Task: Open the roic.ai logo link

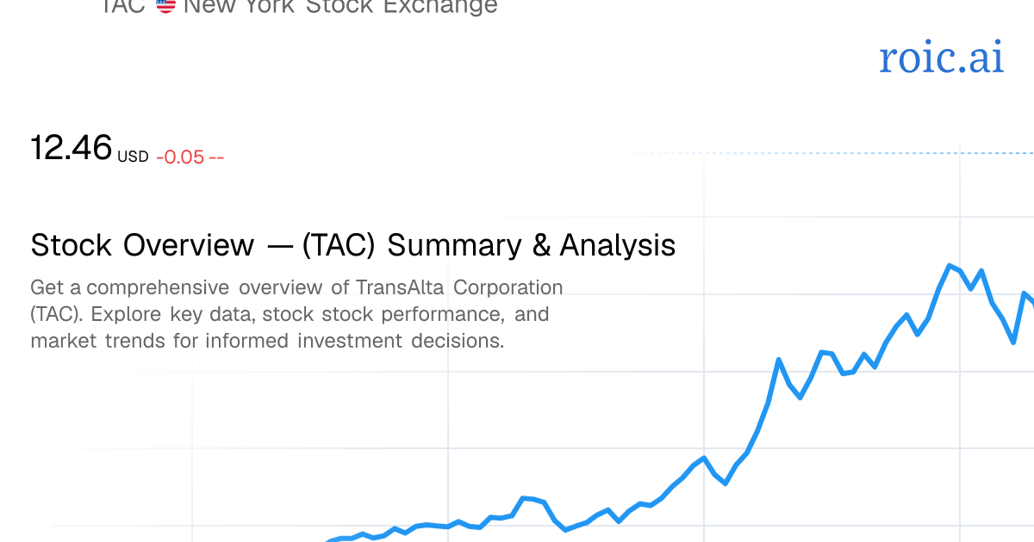Action: [x=942, y=58]
